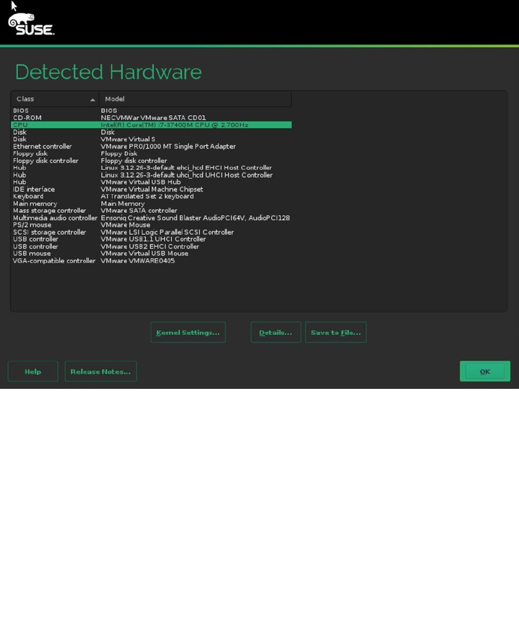Select VMware Virtual Machine Chipset entry

pyautogui.click(x=152, y=189)
